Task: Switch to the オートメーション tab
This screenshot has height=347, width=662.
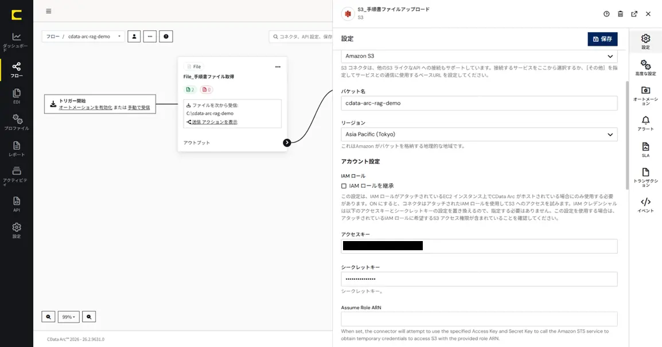Action: (645, 96)
